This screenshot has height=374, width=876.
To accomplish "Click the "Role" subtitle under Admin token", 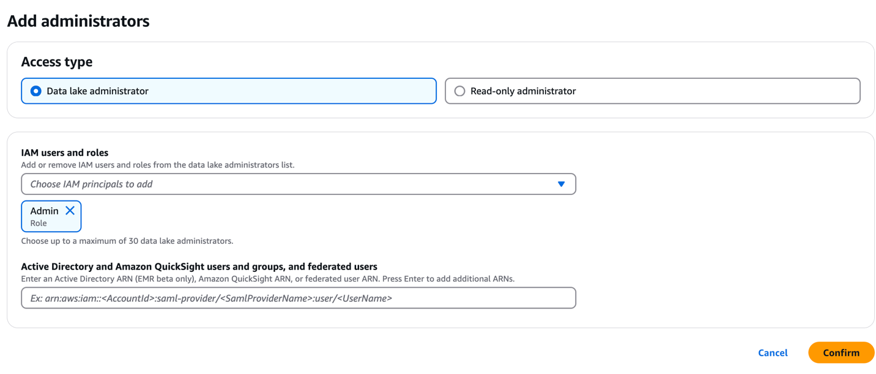I will point(39,223).
